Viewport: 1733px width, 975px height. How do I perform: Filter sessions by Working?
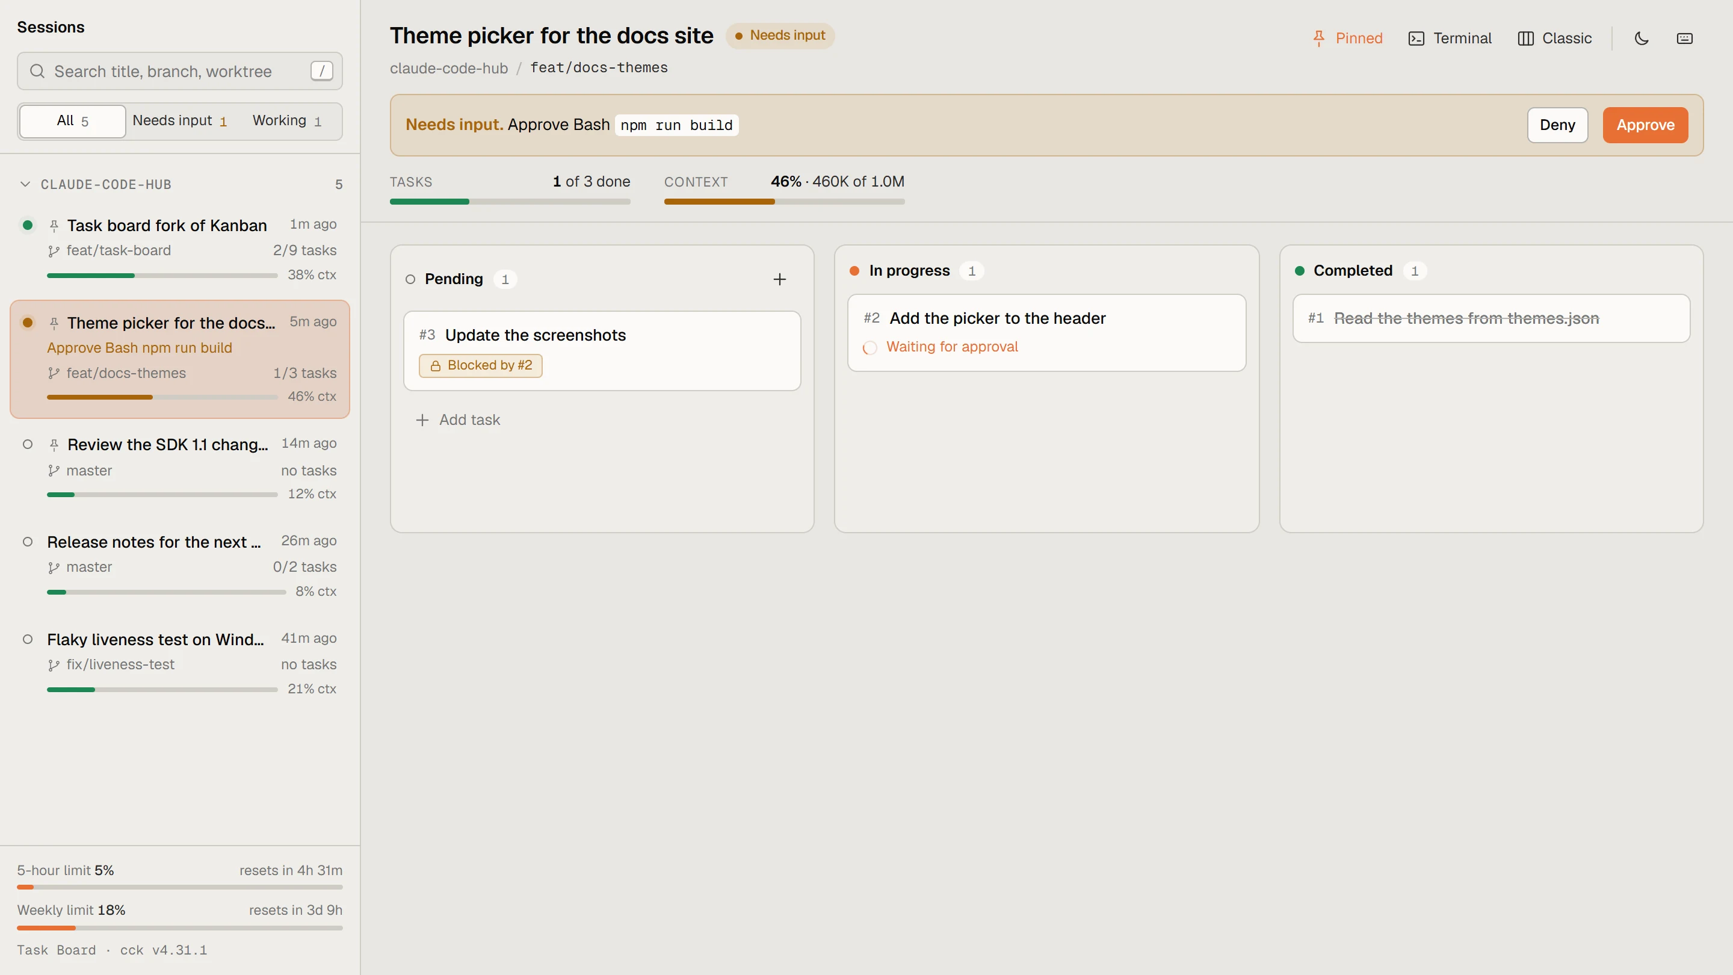click(x=287, y=121)
